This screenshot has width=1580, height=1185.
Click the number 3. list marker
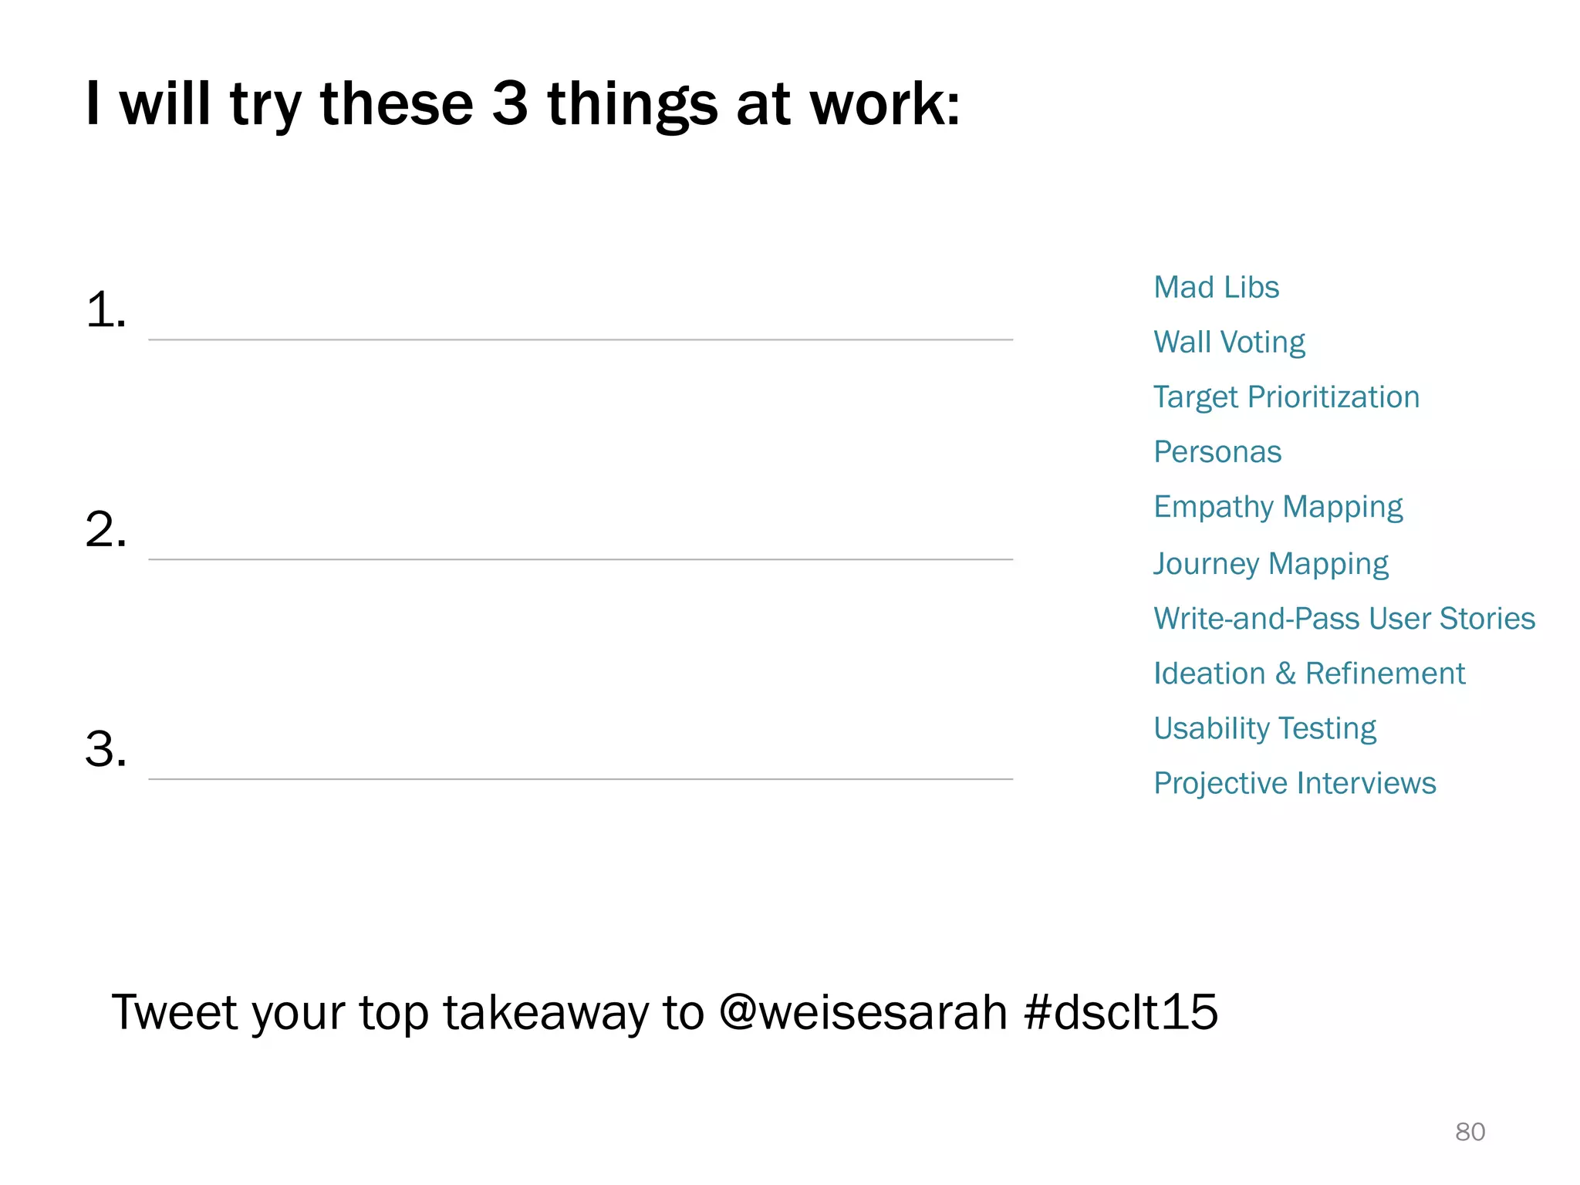(x=106, y=749)
